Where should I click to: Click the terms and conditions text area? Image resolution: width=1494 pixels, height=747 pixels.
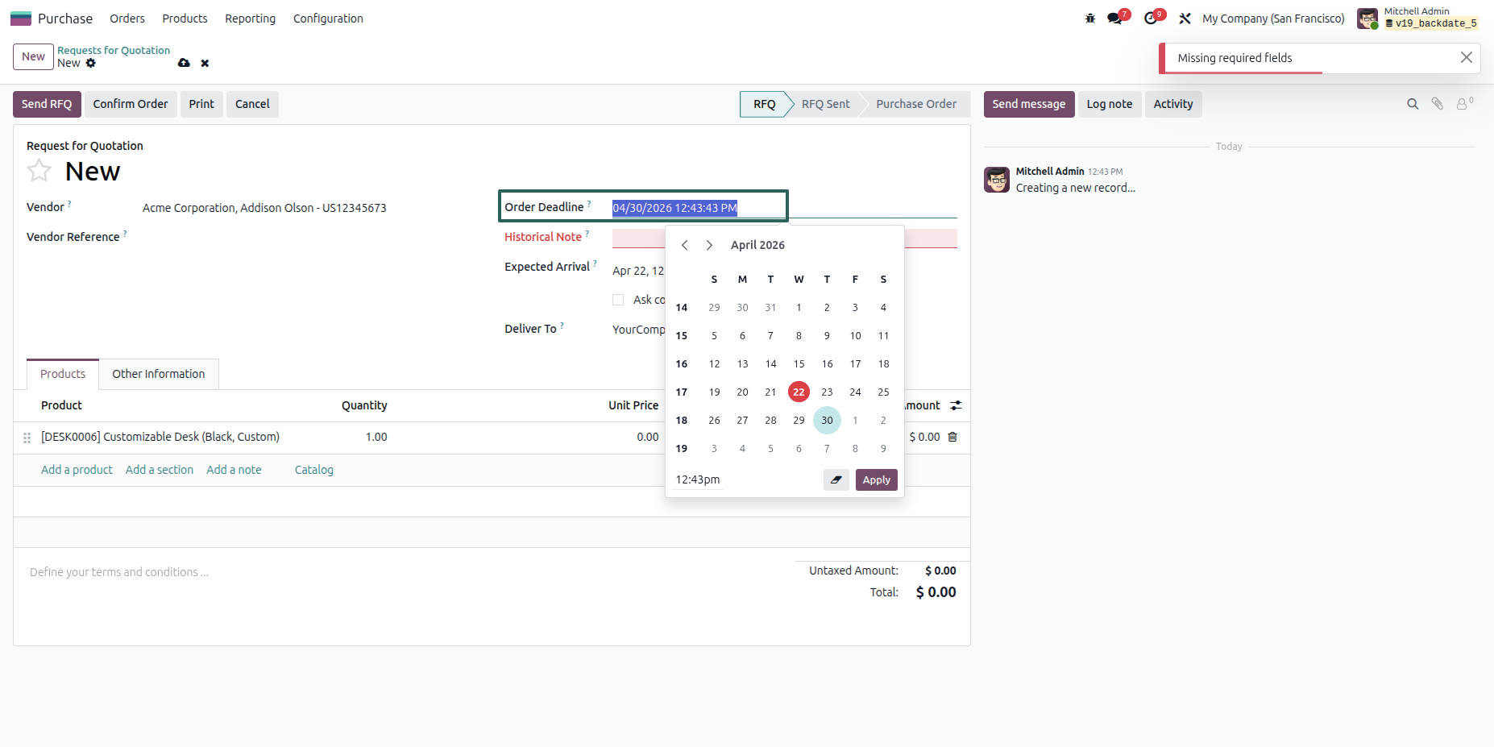tap(403, 572)
